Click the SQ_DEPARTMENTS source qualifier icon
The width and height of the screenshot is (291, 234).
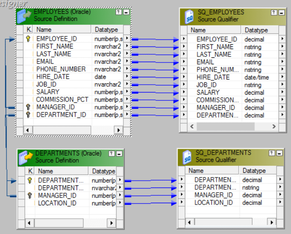187,157
